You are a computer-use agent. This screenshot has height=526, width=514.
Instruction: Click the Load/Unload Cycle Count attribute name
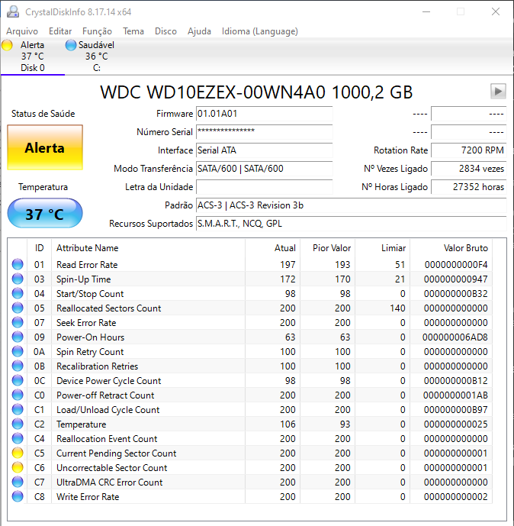point(108,410)
